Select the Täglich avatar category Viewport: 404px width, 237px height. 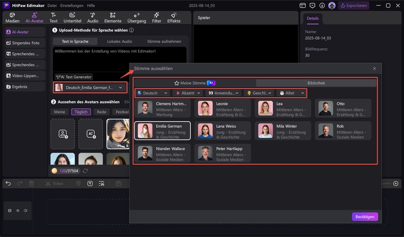click(81, 112)
